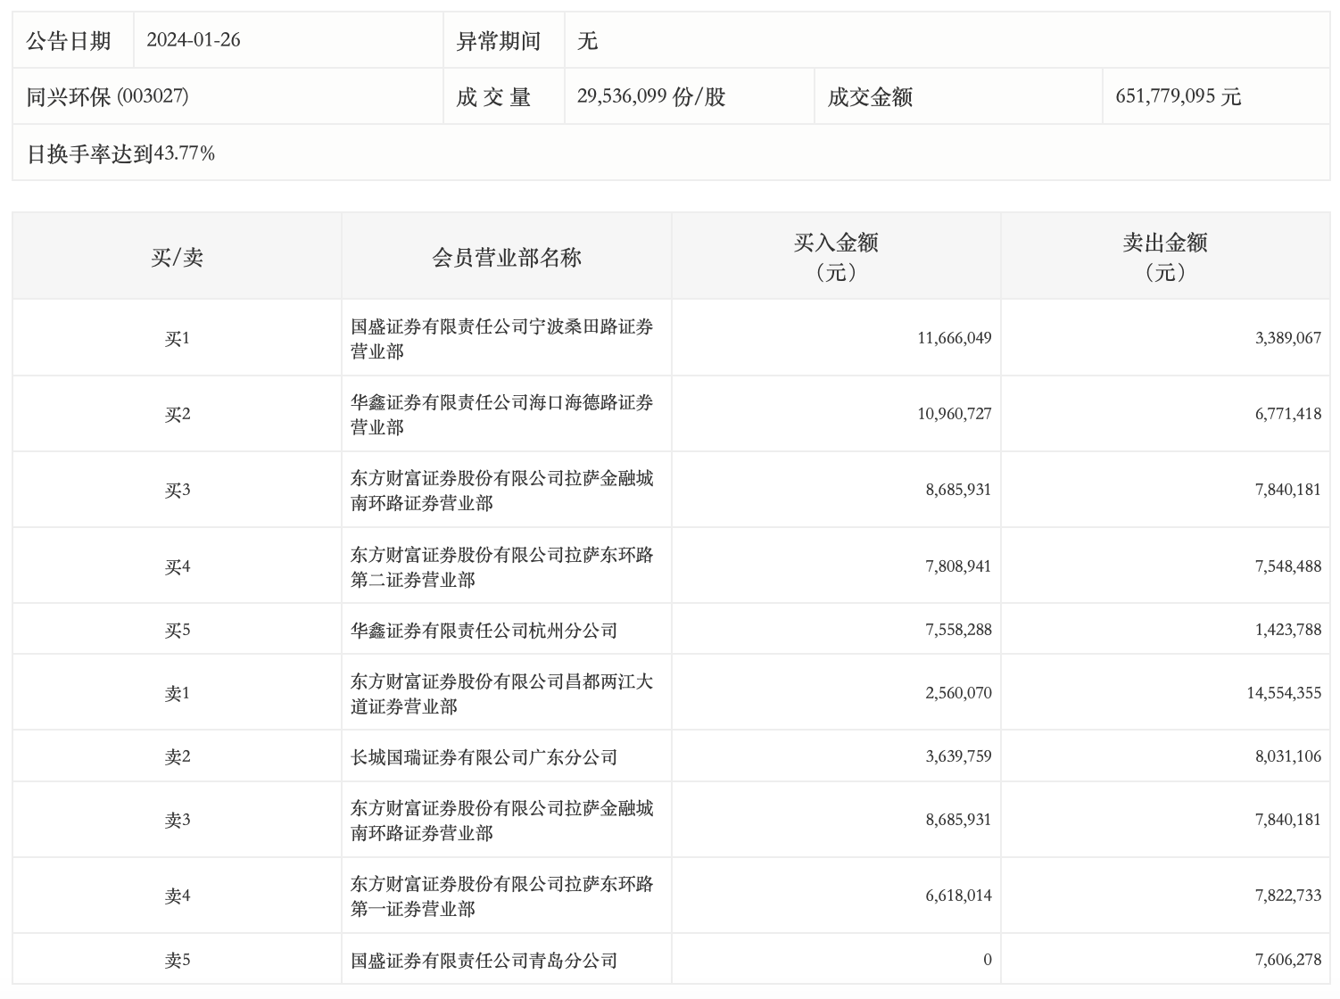Click the 成交金额 value 651,779,095 元
Screen dimensions: 1340x999
coord(1178,96)
